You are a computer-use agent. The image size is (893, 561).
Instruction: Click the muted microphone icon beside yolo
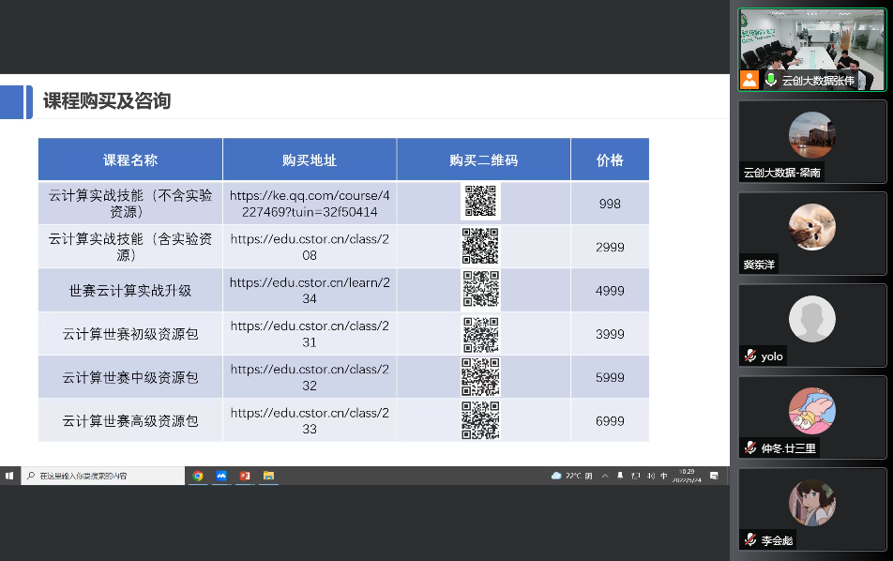pos(750,356)
